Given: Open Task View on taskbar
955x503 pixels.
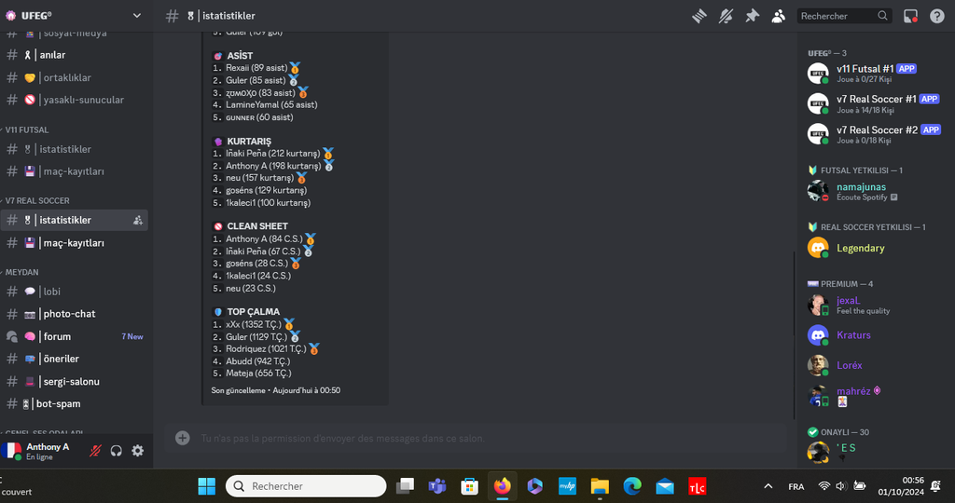Looking at the screenshot, I should [x=405, y=486].
